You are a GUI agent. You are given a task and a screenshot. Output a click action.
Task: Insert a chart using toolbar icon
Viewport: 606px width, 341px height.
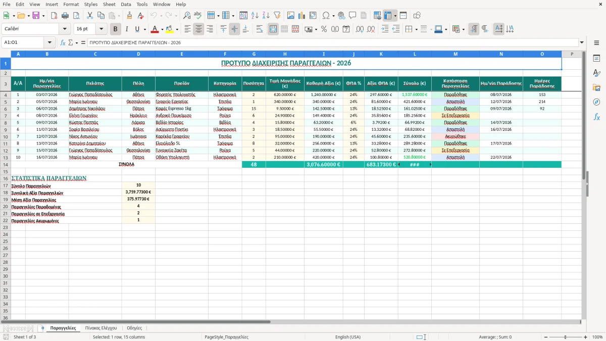click(x=302, y=16)
